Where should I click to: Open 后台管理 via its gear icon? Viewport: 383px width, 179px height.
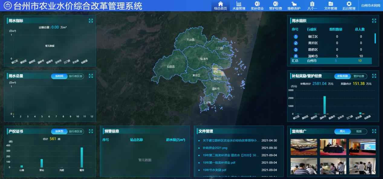pyautogui.click(x=349, y=4)
